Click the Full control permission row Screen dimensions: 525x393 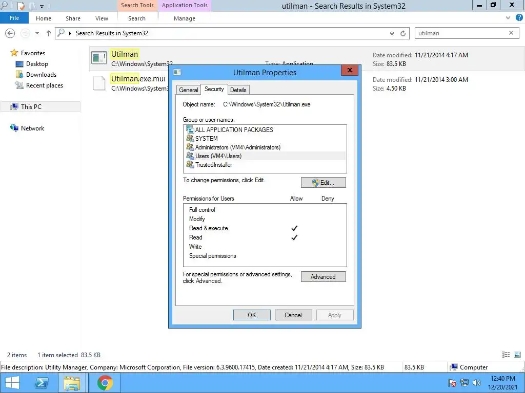point(265,209)
